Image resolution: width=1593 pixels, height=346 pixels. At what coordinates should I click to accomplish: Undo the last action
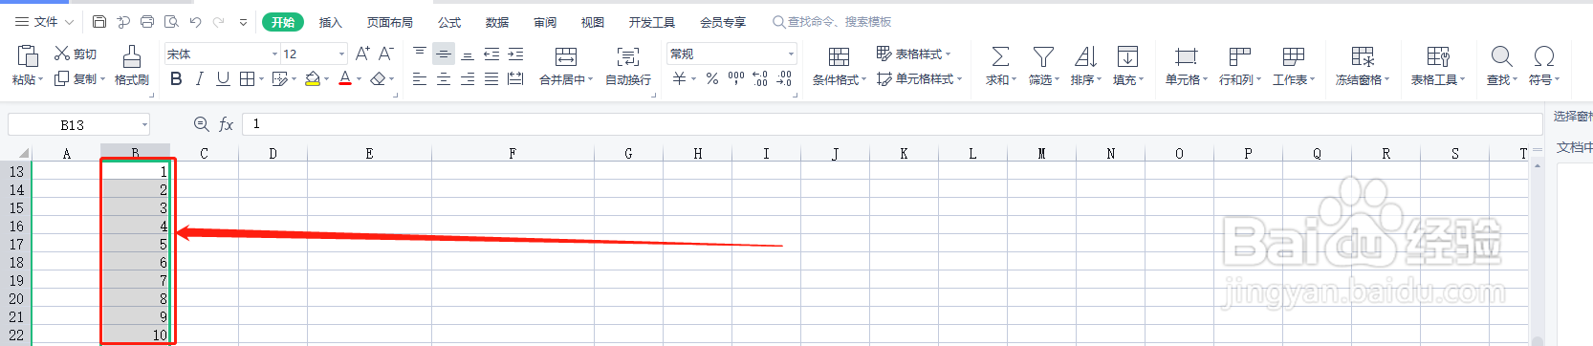(x=196, y=21)
